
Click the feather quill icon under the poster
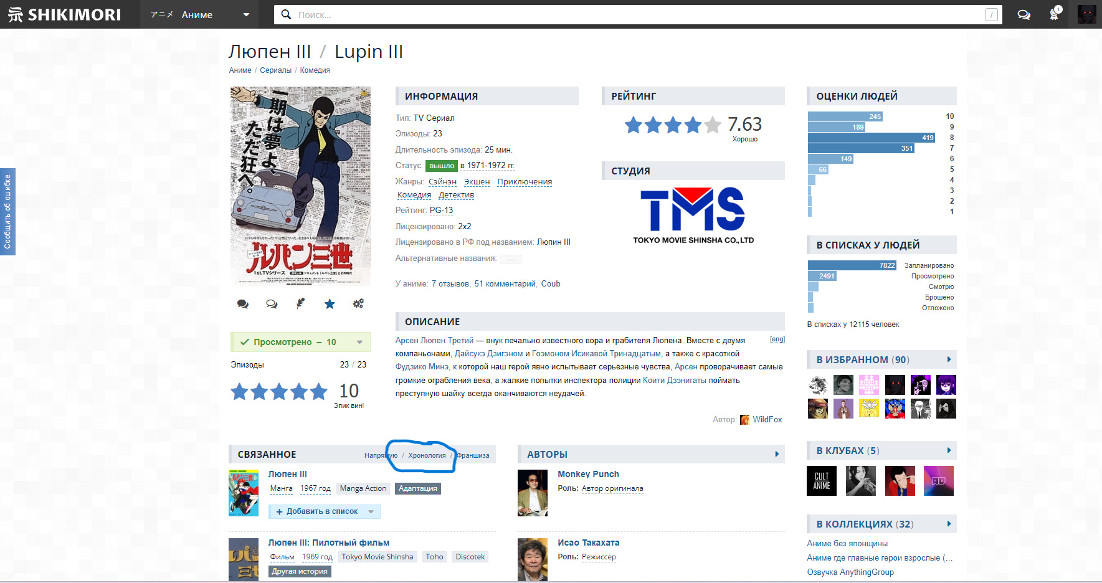[x=300, y=303]
